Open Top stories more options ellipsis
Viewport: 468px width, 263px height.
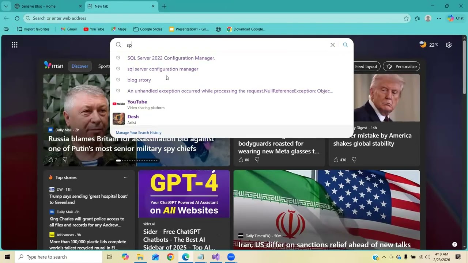click(x=126, y=178)
